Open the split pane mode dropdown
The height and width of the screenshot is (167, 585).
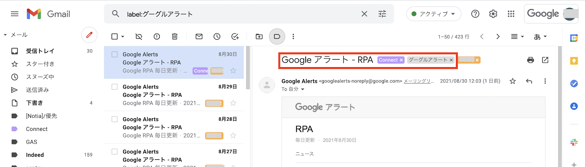coord(517,36)
